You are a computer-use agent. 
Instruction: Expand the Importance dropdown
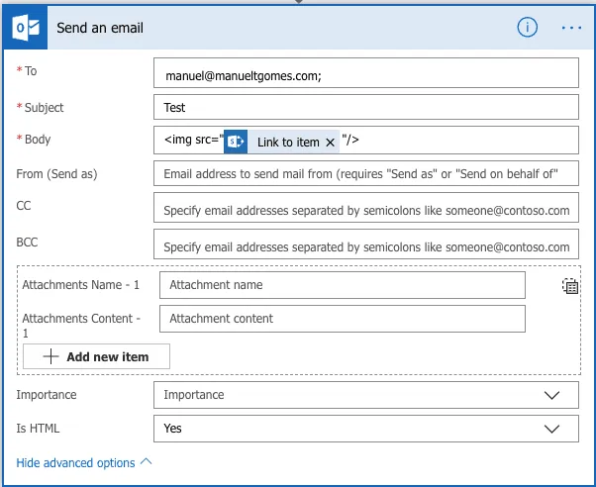click(551, 395)
